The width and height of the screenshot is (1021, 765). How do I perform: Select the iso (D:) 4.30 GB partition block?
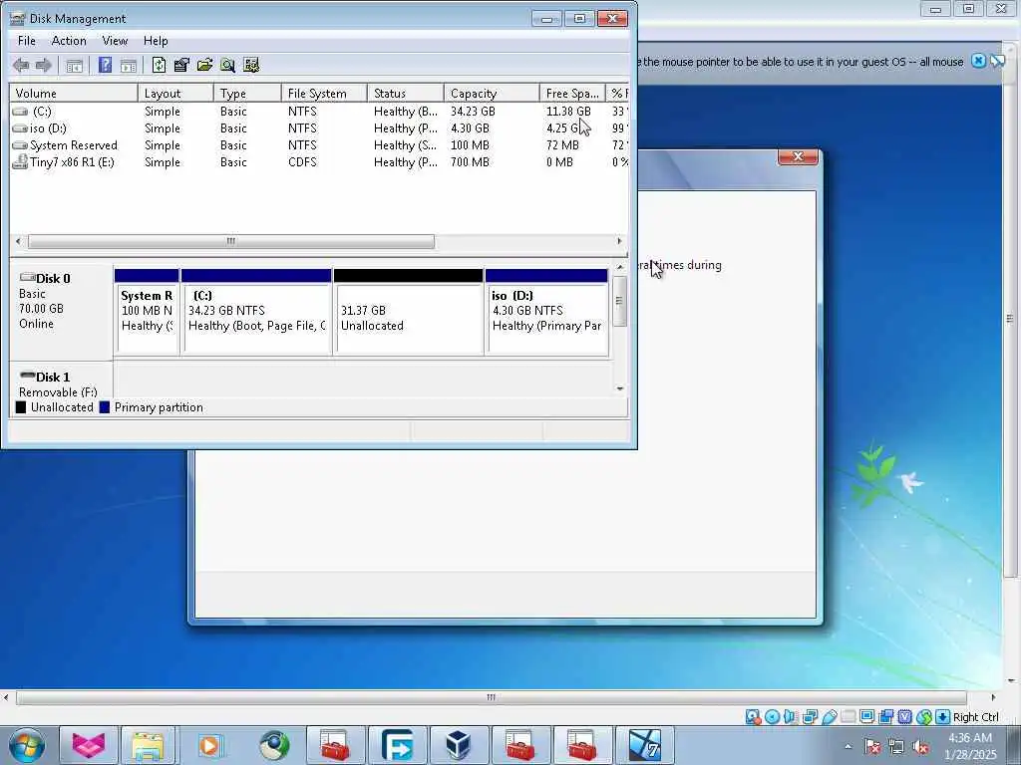[x=547, y=312]
